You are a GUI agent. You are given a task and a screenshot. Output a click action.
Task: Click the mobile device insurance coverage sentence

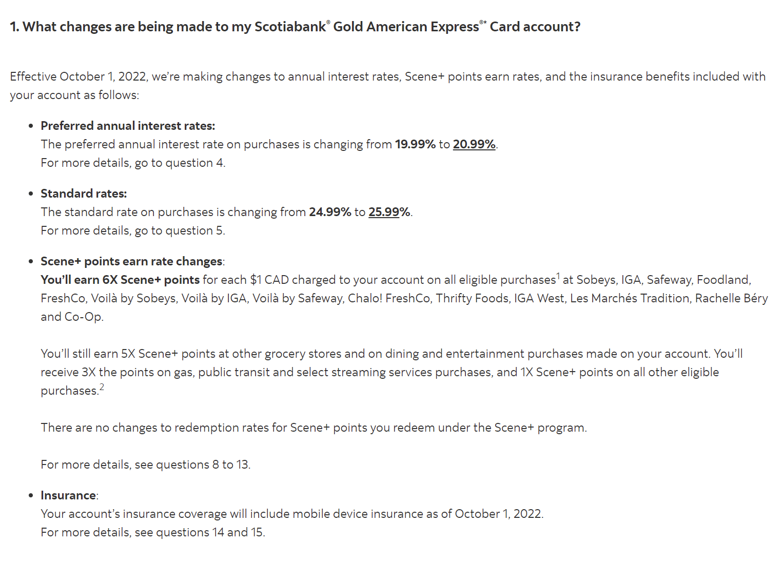291,514
